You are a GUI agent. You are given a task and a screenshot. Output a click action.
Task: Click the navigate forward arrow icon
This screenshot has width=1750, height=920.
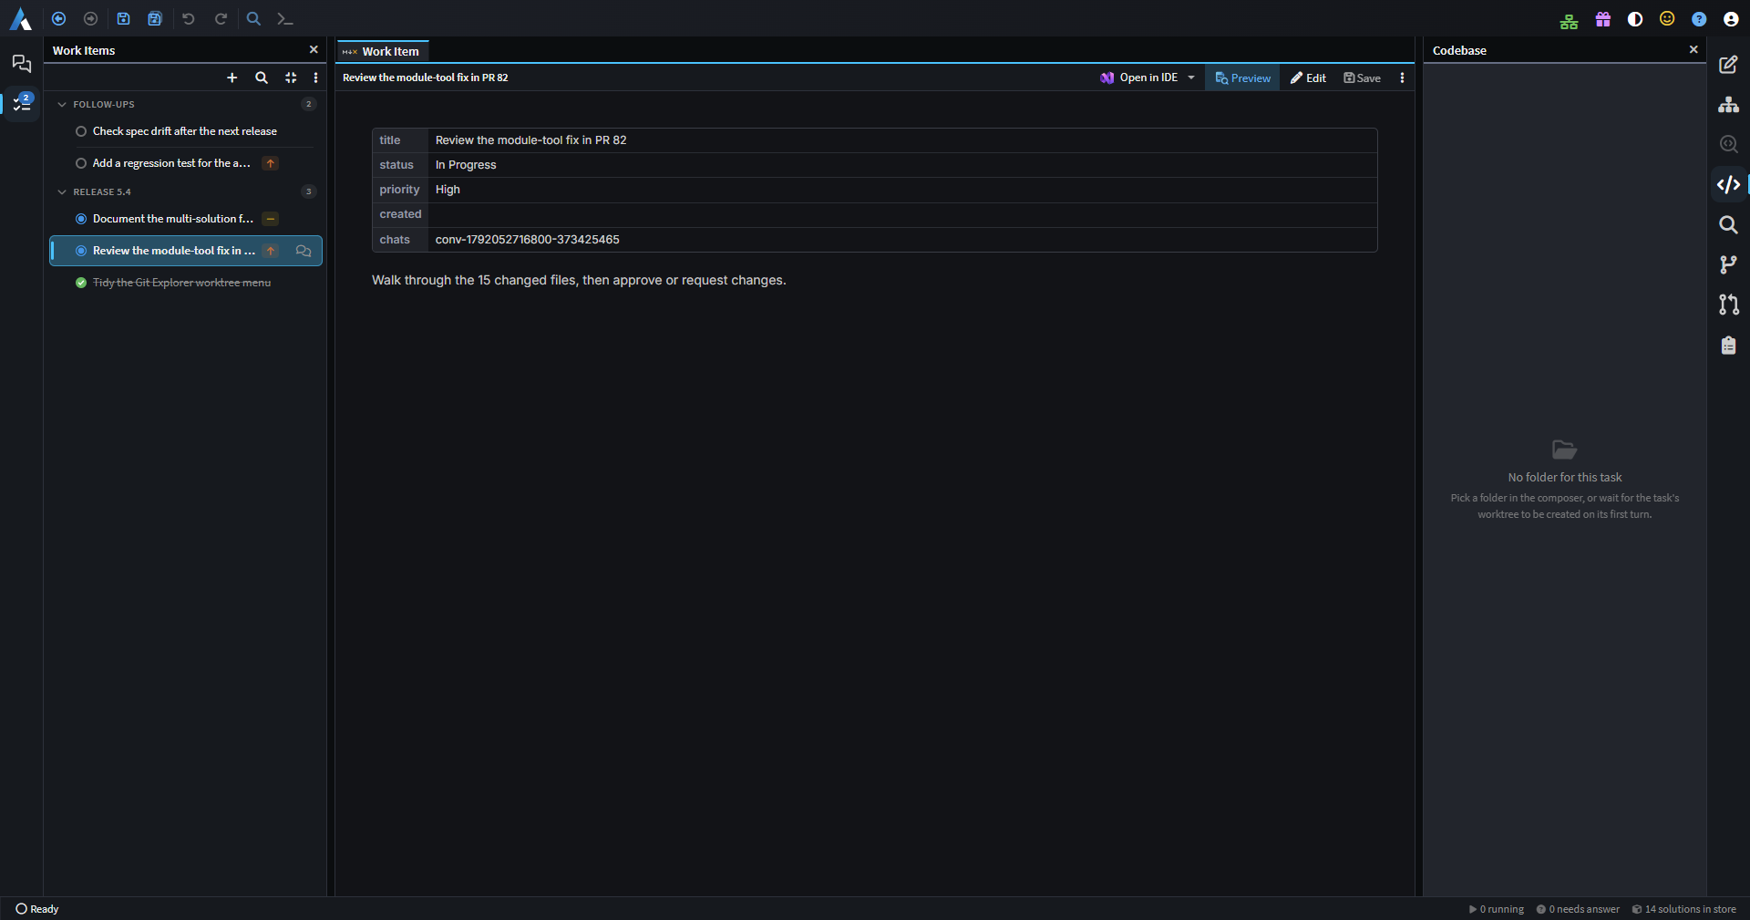pos(90,18)
